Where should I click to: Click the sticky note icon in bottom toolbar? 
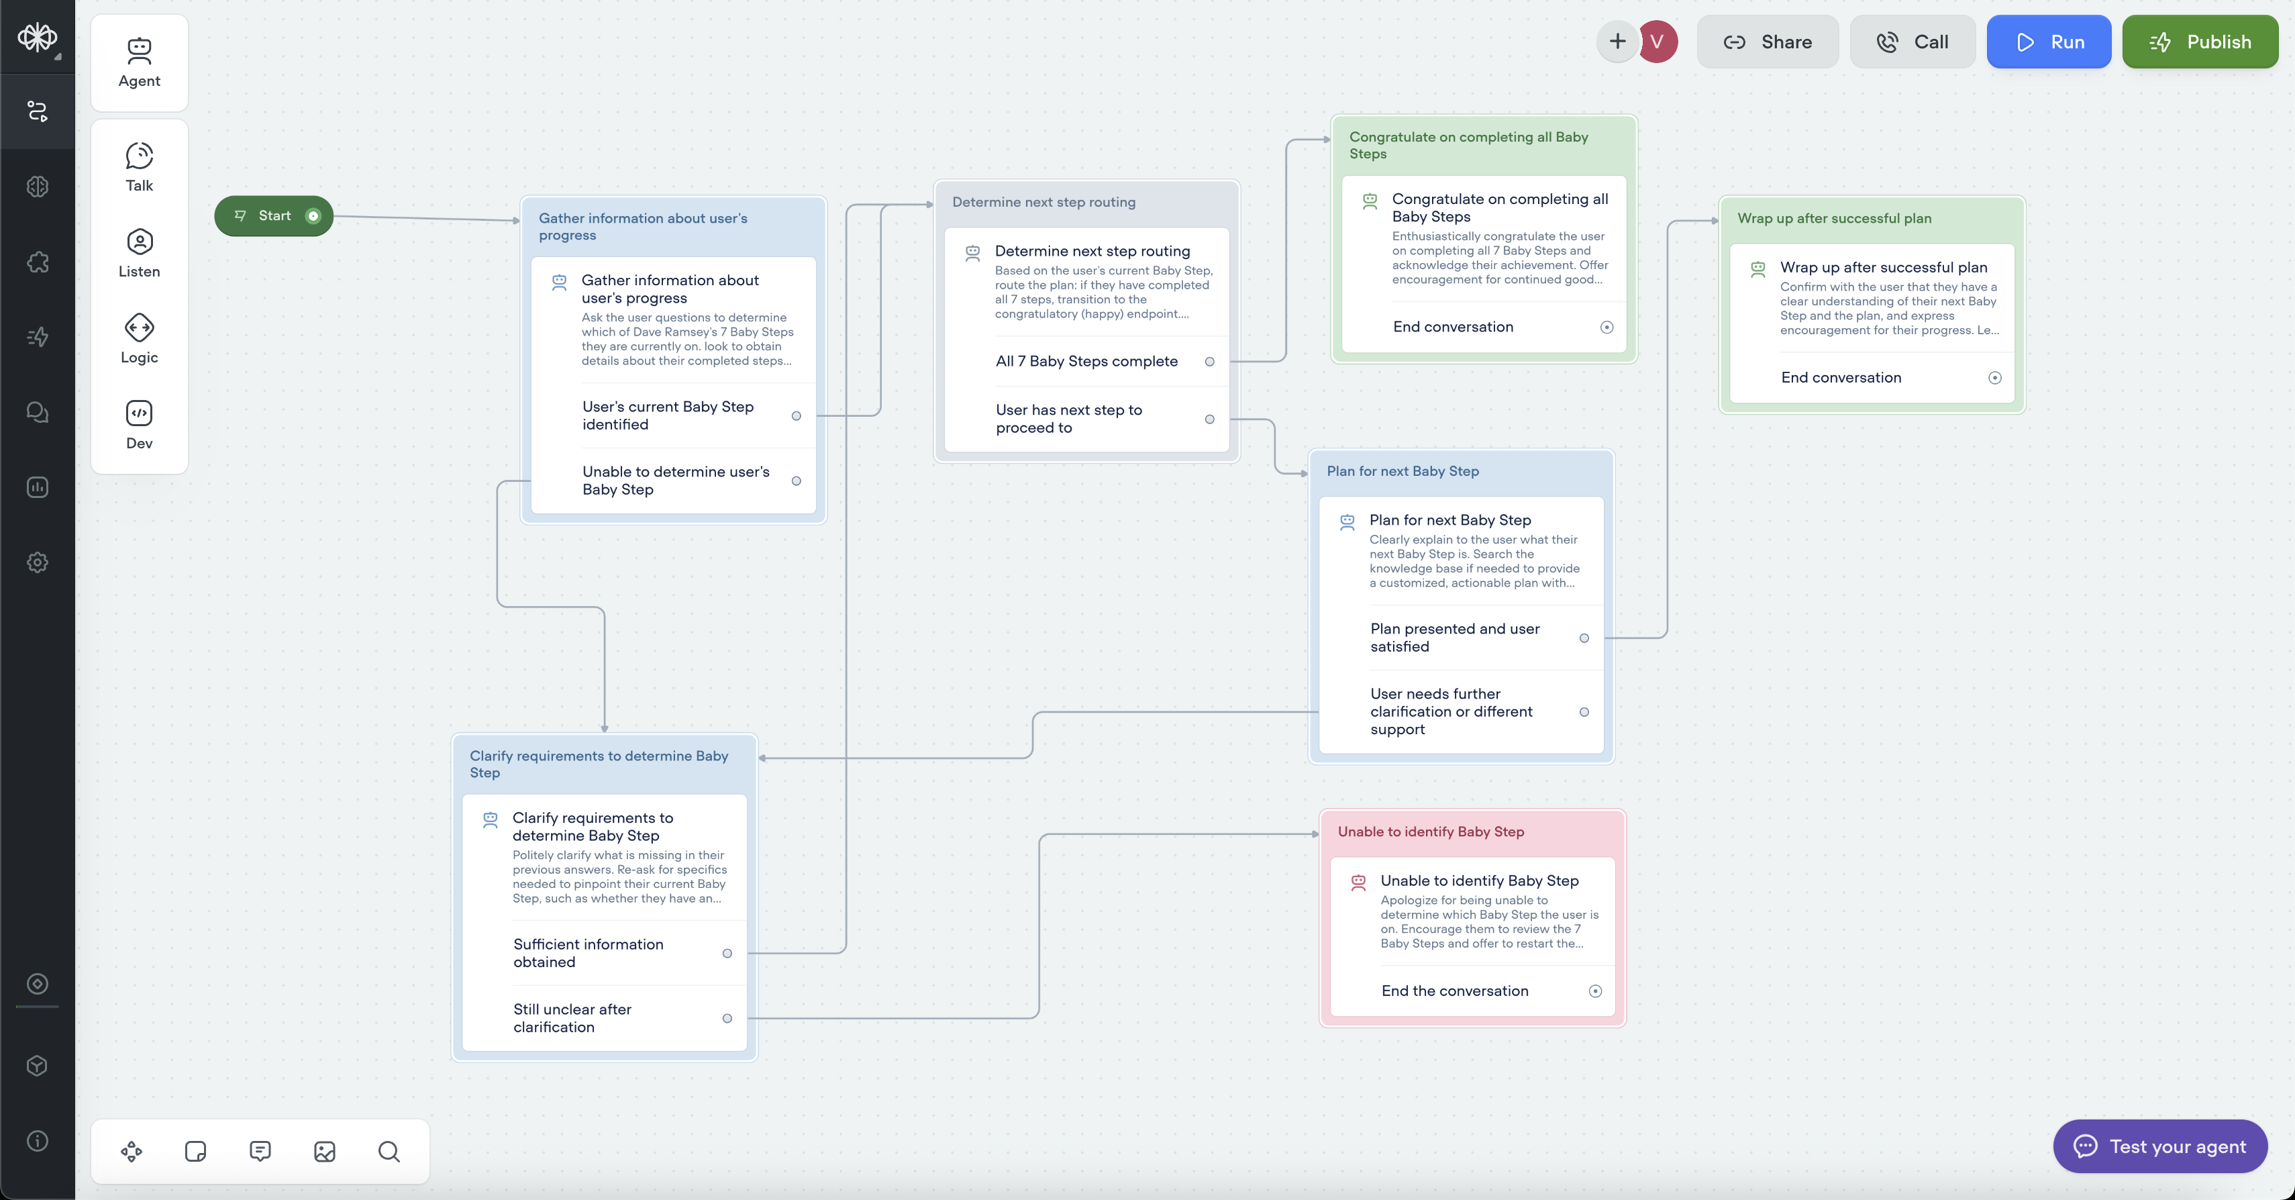[x=195, y=1151]
